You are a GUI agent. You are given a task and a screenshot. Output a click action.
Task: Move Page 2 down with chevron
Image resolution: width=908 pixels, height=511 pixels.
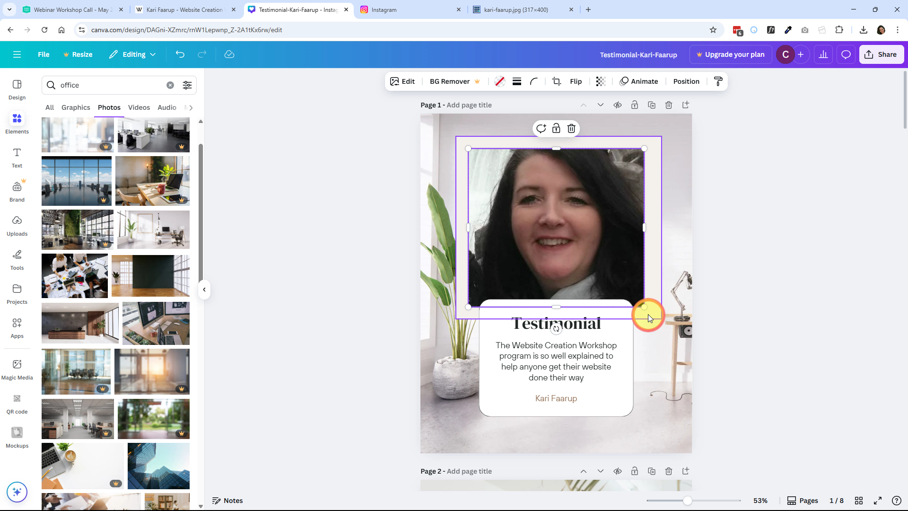(601, 471)
